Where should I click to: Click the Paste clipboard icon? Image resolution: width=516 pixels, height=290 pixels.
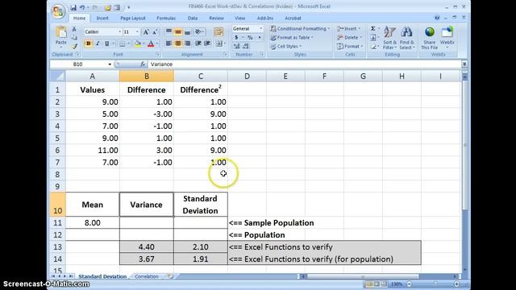point(61,32)
